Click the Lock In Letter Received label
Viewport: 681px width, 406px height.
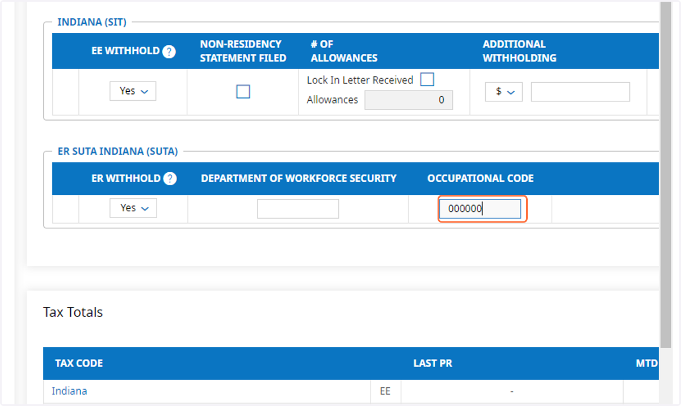click(x=360, y=80)
